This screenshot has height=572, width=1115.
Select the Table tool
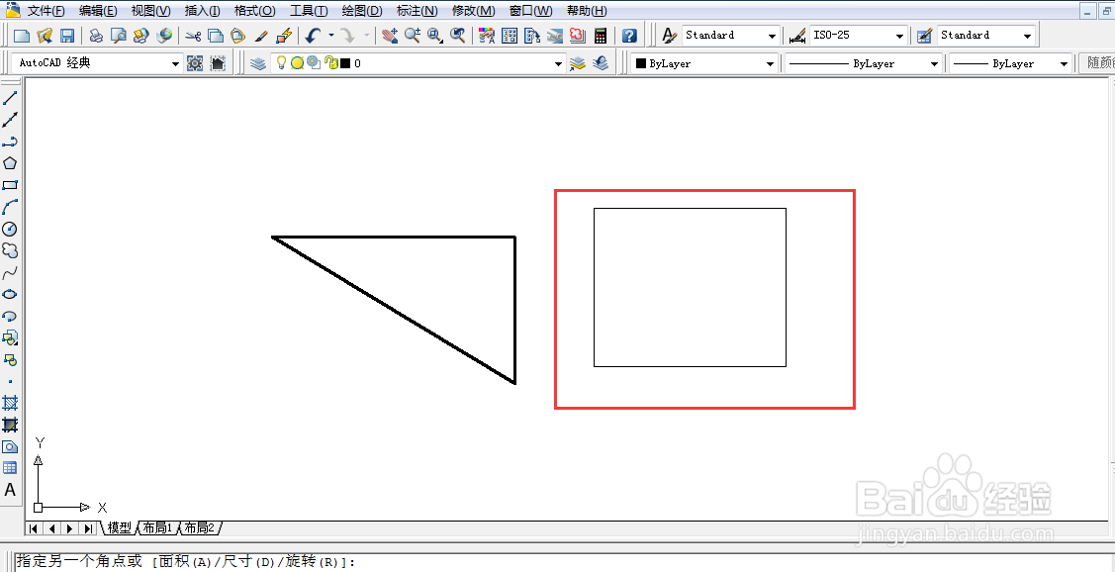(x=10, y=468)
